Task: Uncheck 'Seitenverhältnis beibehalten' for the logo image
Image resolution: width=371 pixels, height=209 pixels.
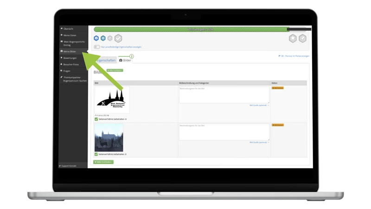Action: tap(96, 119)
